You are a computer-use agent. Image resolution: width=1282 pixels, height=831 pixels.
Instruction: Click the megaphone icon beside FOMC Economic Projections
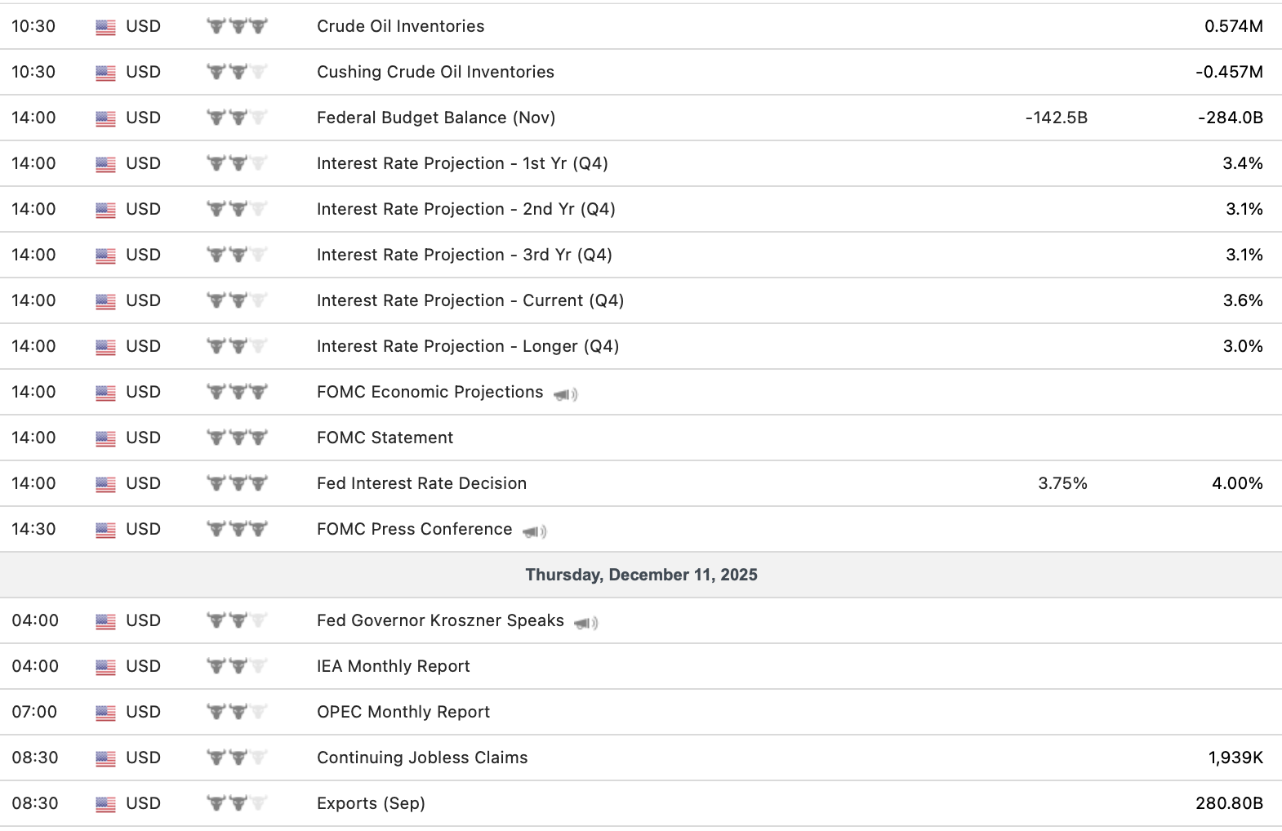[x=565, y=394]
